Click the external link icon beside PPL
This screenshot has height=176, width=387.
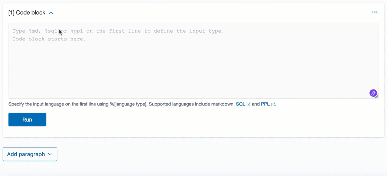coord(273,105)
